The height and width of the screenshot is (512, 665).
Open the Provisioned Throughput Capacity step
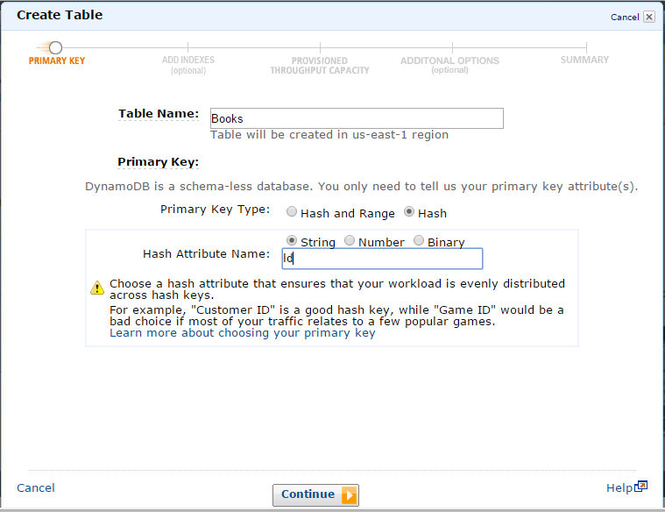319,66
